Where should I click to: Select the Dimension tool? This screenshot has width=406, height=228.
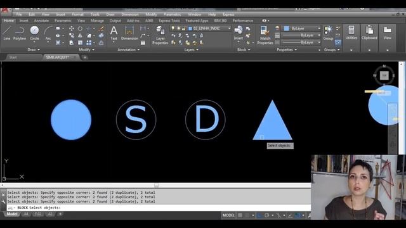[x=129, y=33]
